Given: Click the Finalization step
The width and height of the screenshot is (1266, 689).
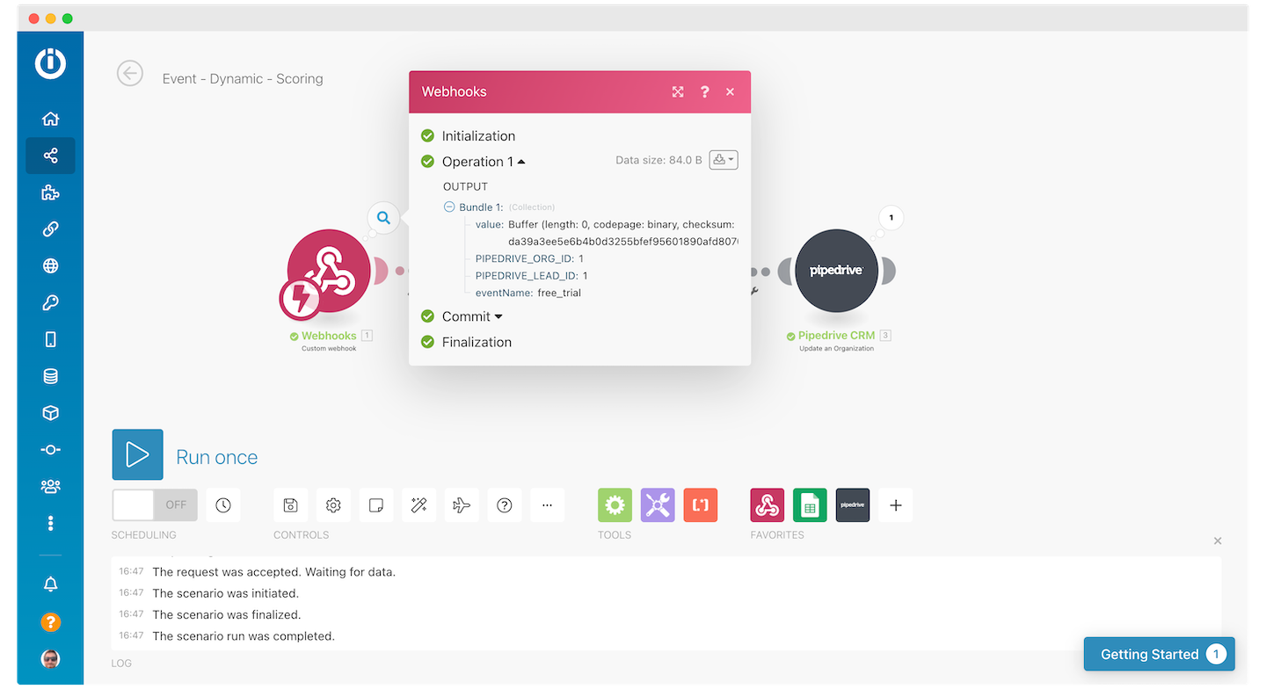Looking at the screenshot, I should point(477,342).
